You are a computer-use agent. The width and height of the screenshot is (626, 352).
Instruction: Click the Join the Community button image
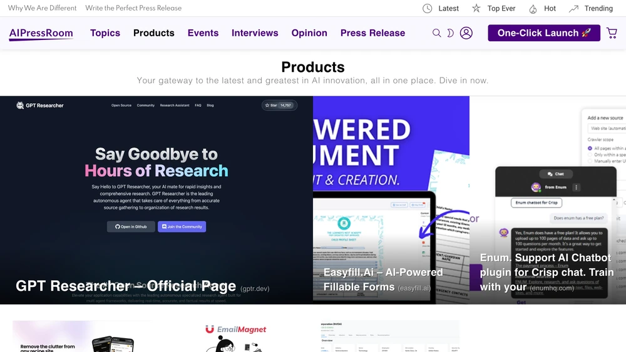coord(182,226)
